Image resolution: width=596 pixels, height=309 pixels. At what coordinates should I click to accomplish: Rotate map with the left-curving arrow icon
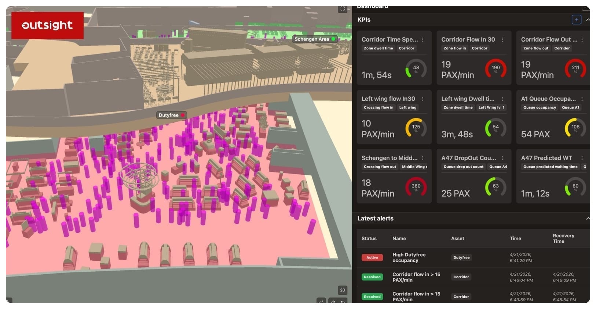(343, 302)
